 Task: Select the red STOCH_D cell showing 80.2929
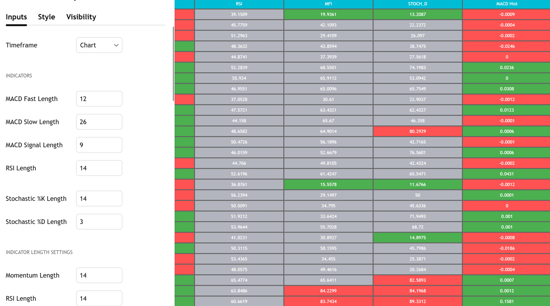pyautogui.click(x=418, y=131)
